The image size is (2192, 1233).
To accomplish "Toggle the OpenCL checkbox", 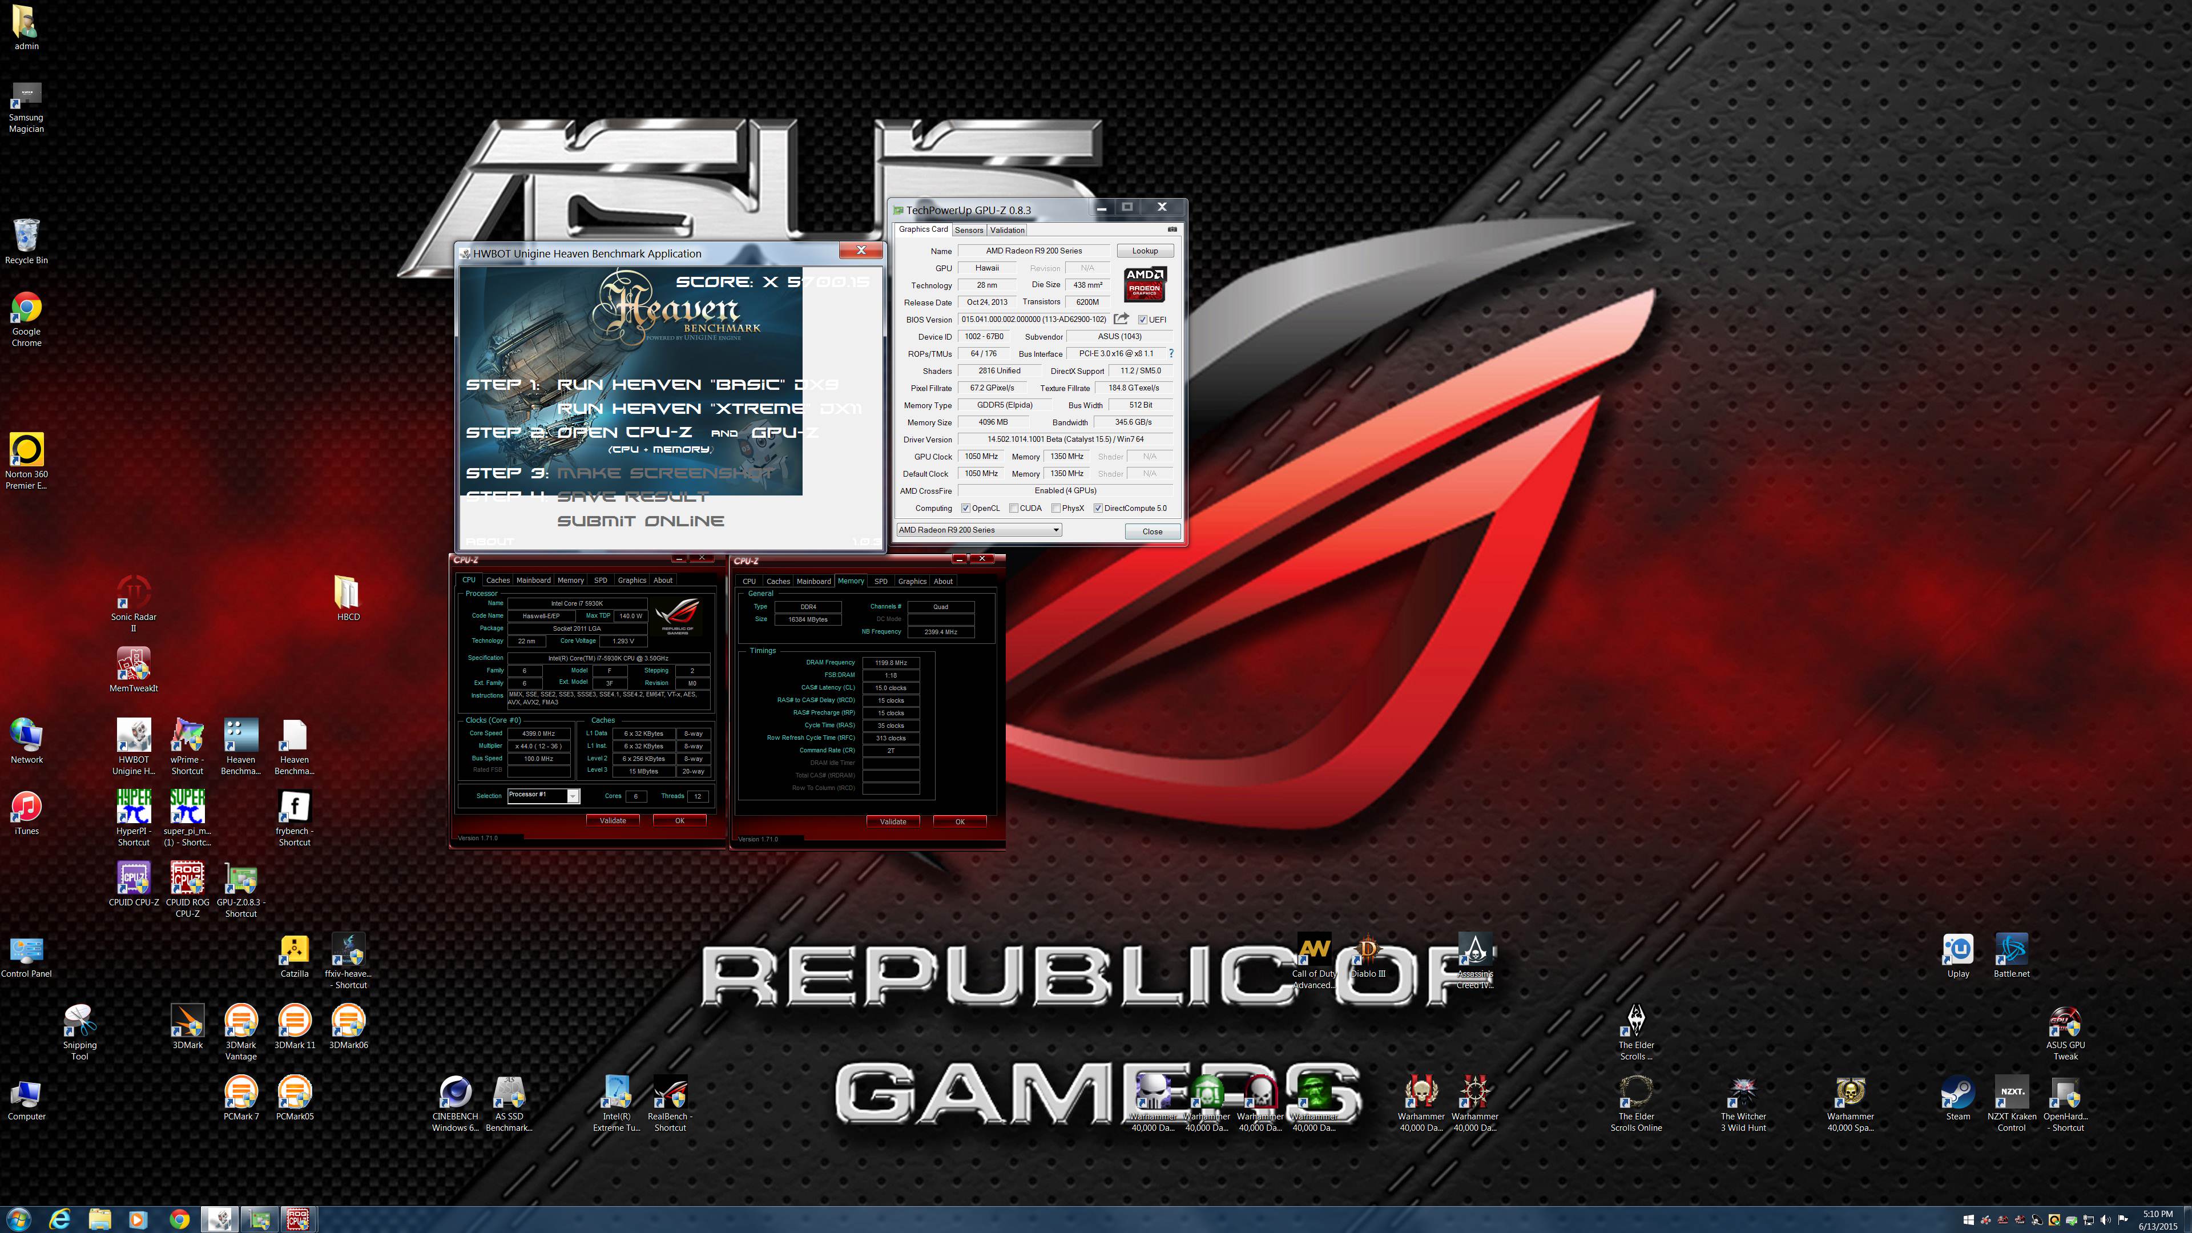I will tap(966, 508).
